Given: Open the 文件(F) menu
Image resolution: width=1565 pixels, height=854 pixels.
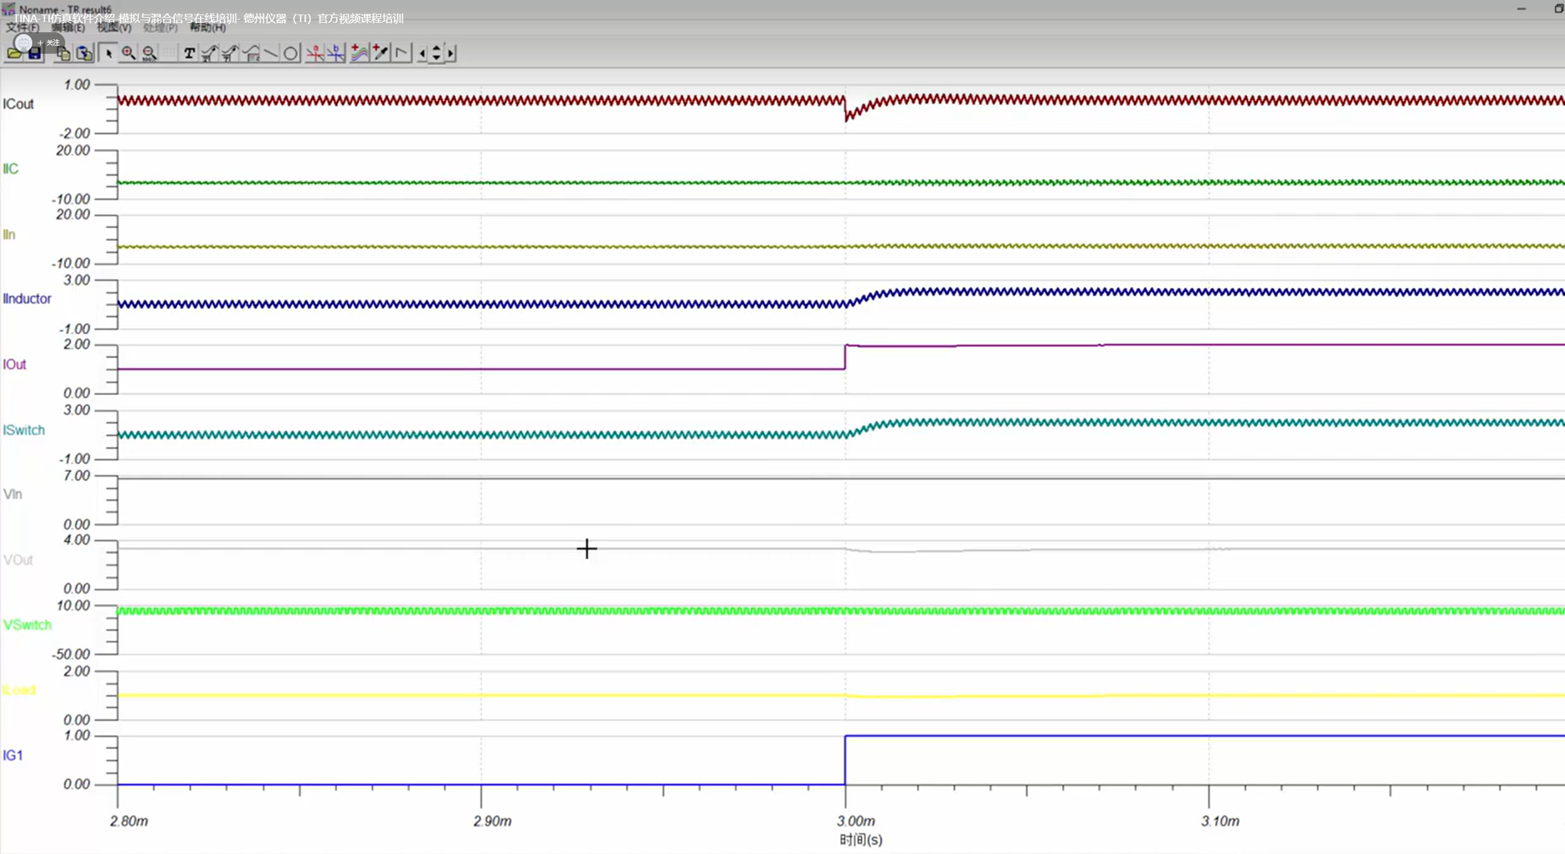Looking at the screenshot, I should [x=23, y=28].
